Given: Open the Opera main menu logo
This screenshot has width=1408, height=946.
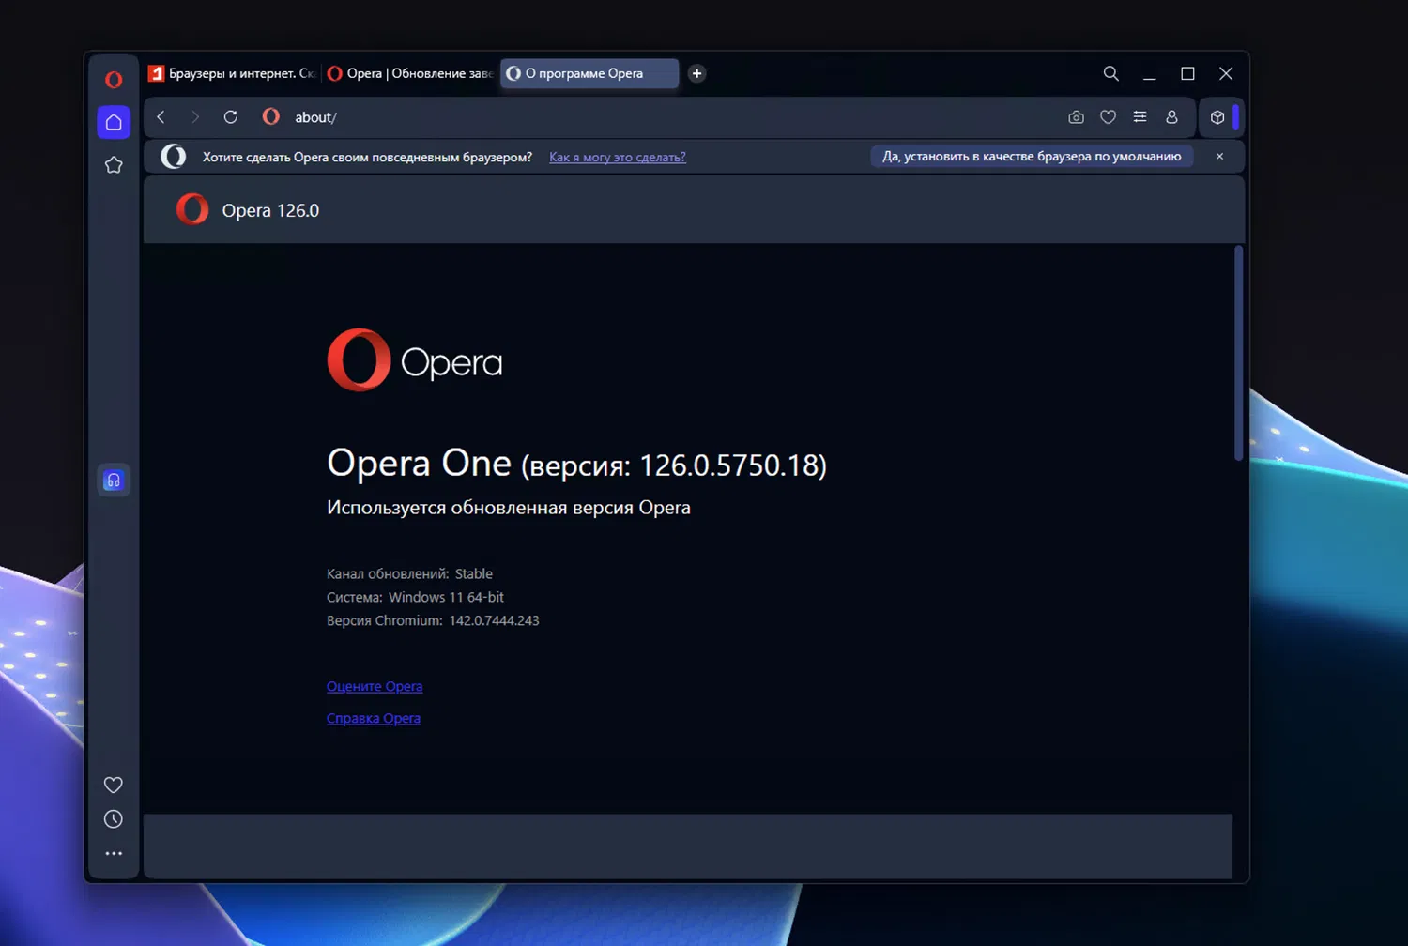Looking at the screenshot, I should pos(114,80).
